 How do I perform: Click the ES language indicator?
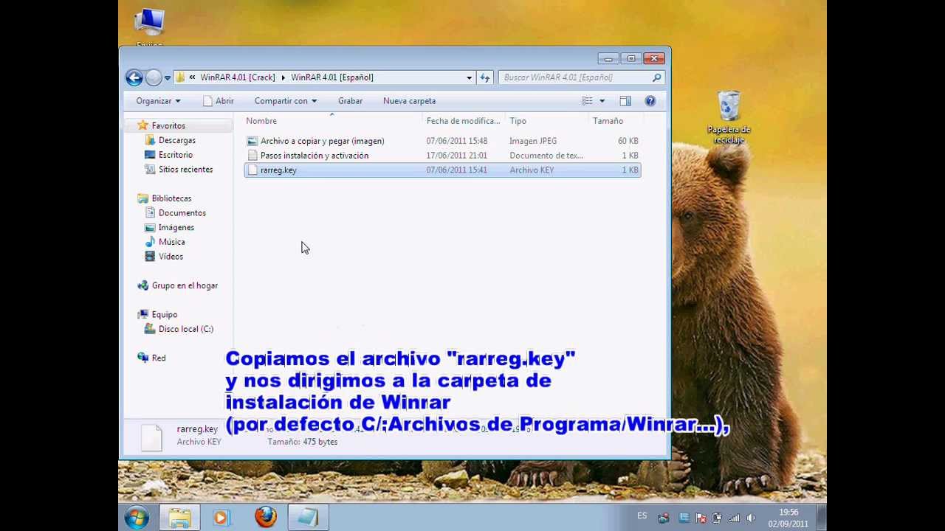(642, 516)
